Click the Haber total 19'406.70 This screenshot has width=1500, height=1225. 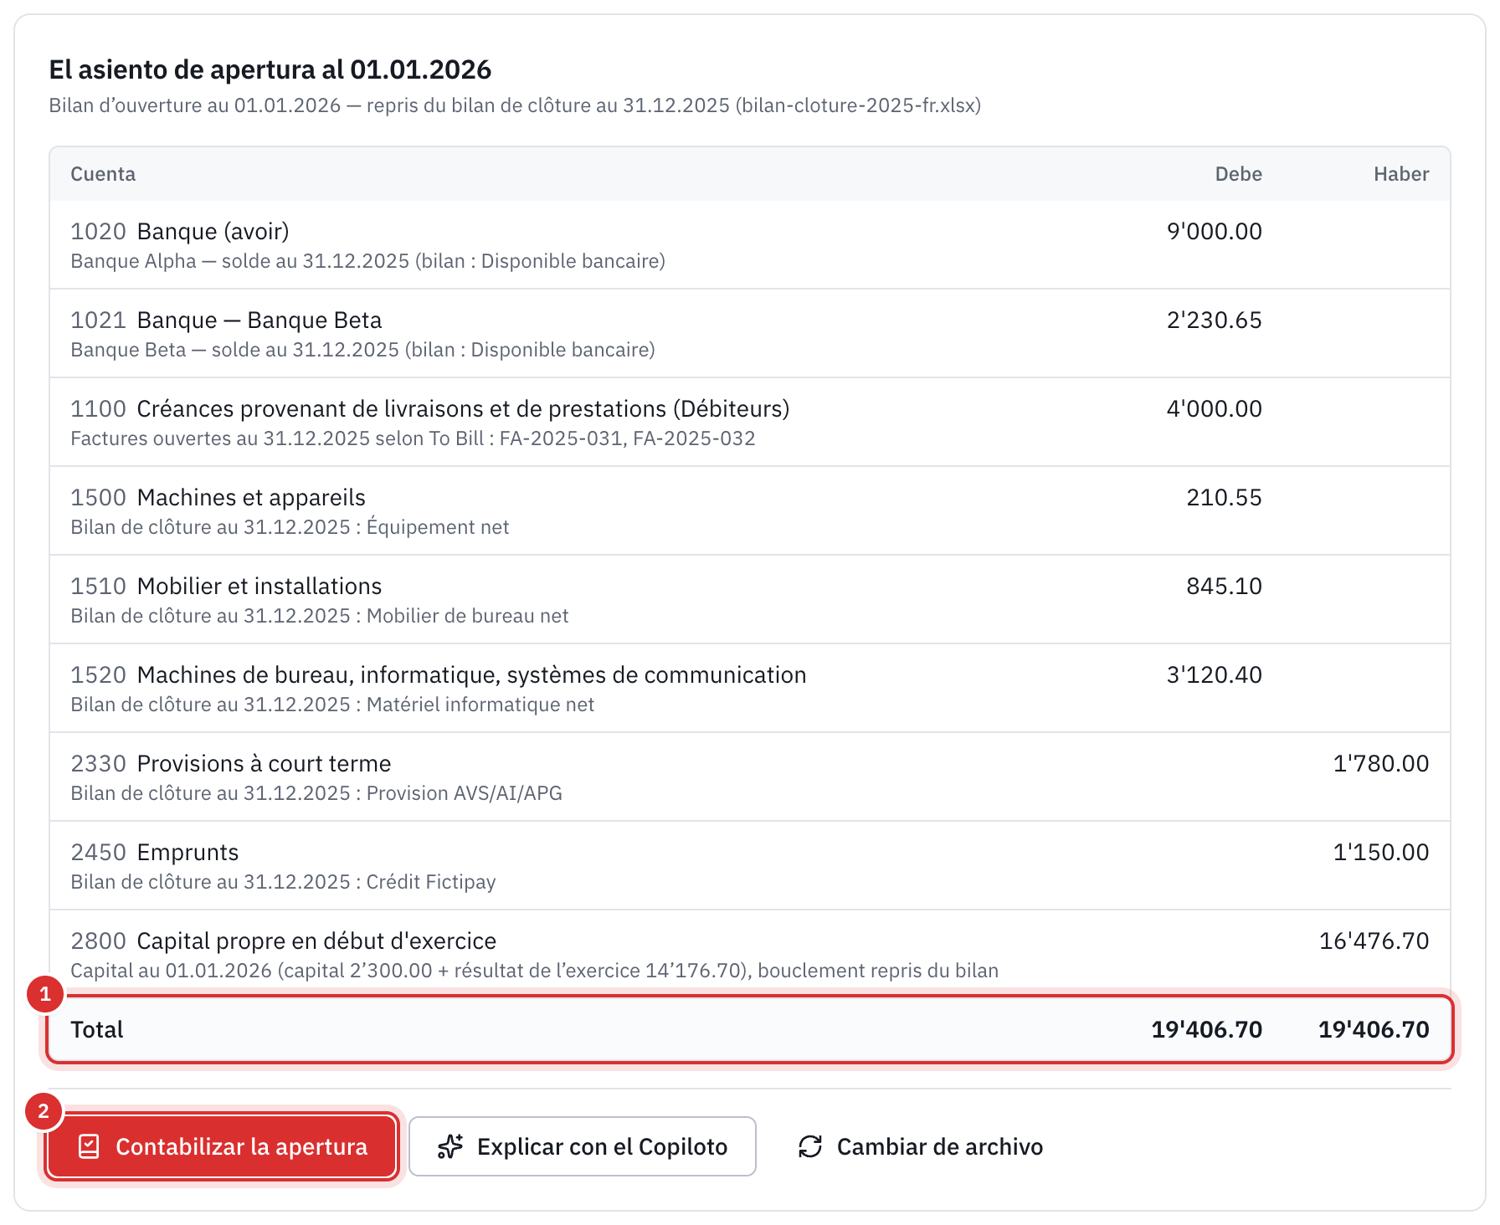(x=1374, y=1029)
